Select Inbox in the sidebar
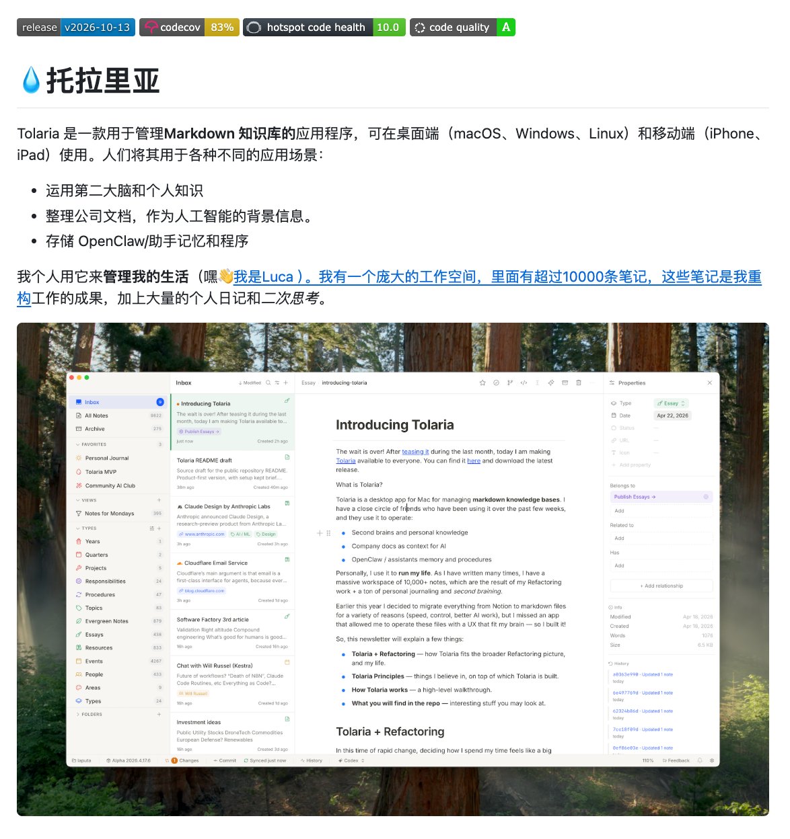Image resolution: width=790 pixels, height=839 pixels. pyautogui.click(x=118, y=402)
